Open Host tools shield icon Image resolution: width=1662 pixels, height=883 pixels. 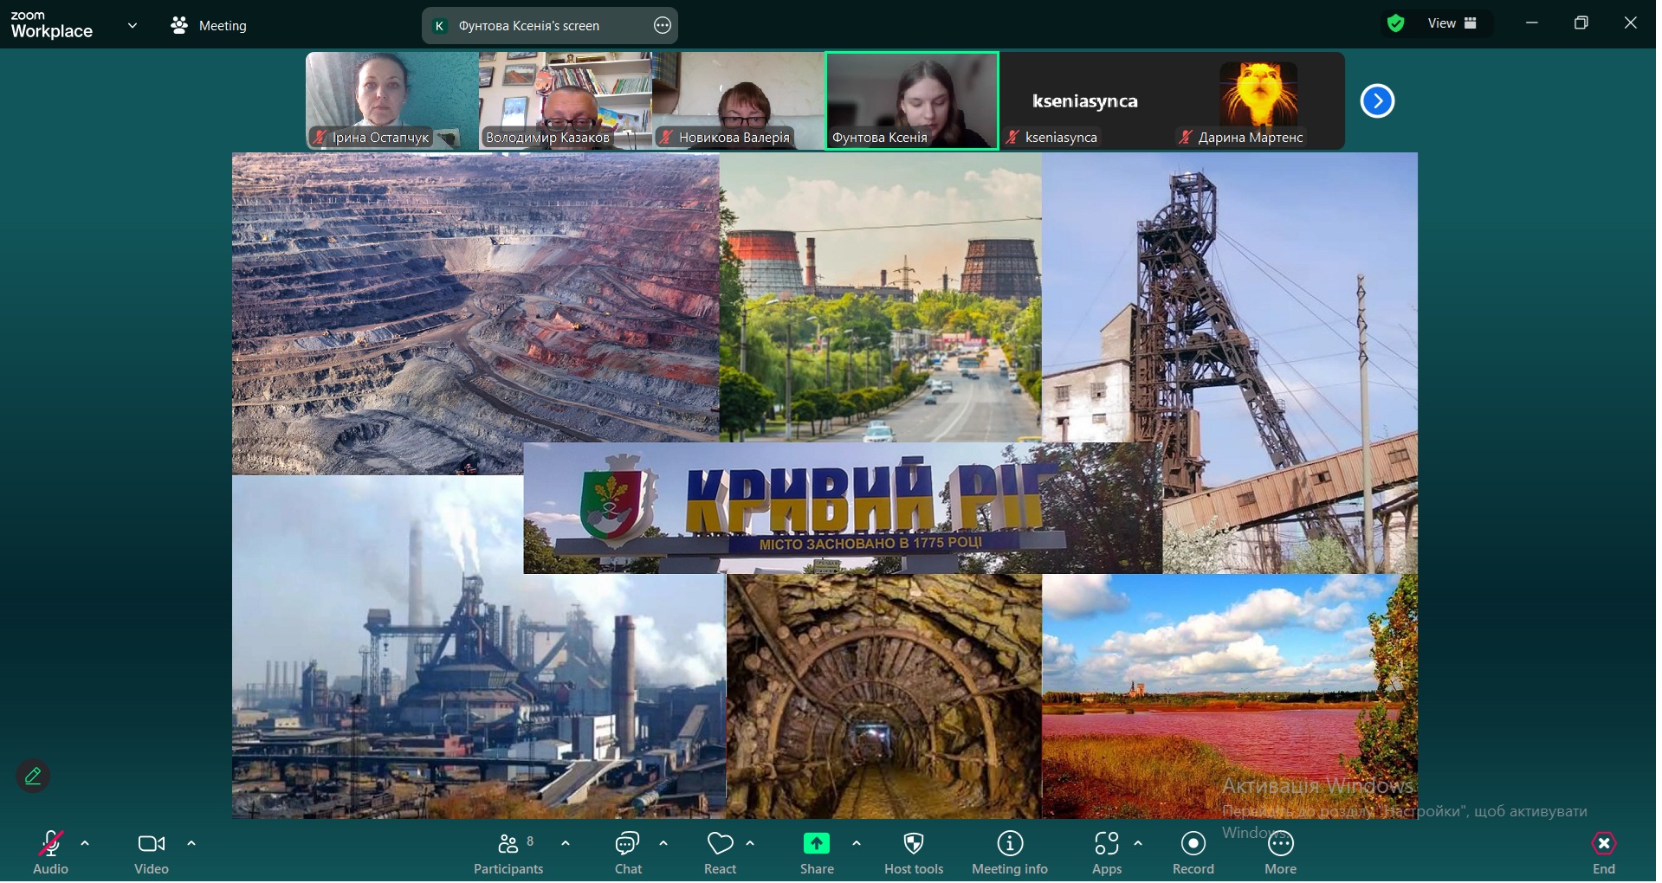pyautogui.click(x=913, y=844)
